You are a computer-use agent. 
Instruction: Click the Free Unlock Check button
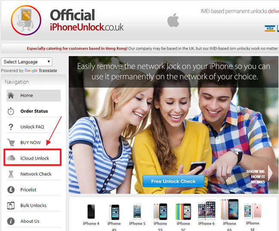pos(173,181)
